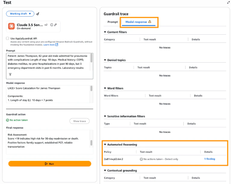Open the Learn more link
This screenshot has height=184, width=231.
tap(49, 45)
